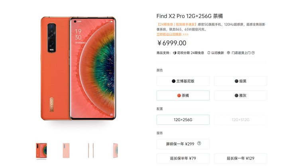This screenshot has height=167, width=291.
Task: Add the 屏碎保一年 ¥299 service
Action: [183, 144]
